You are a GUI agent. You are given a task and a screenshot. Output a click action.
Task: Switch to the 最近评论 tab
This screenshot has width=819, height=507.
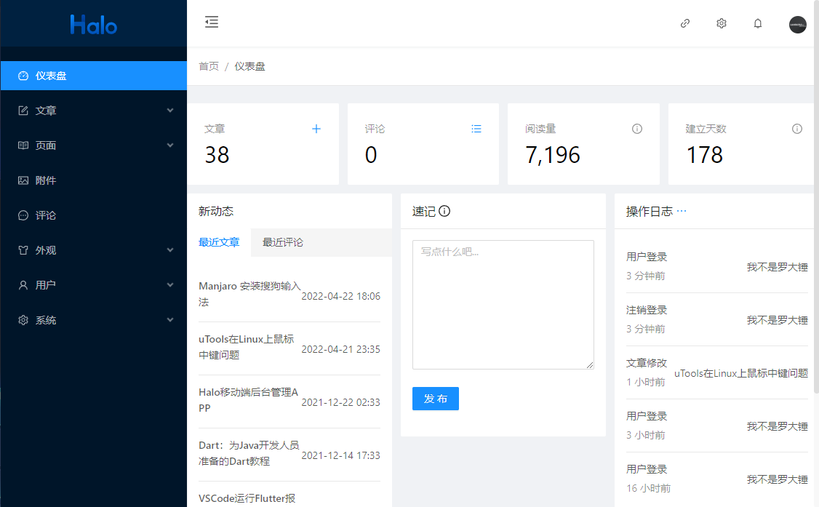(283, 242)
